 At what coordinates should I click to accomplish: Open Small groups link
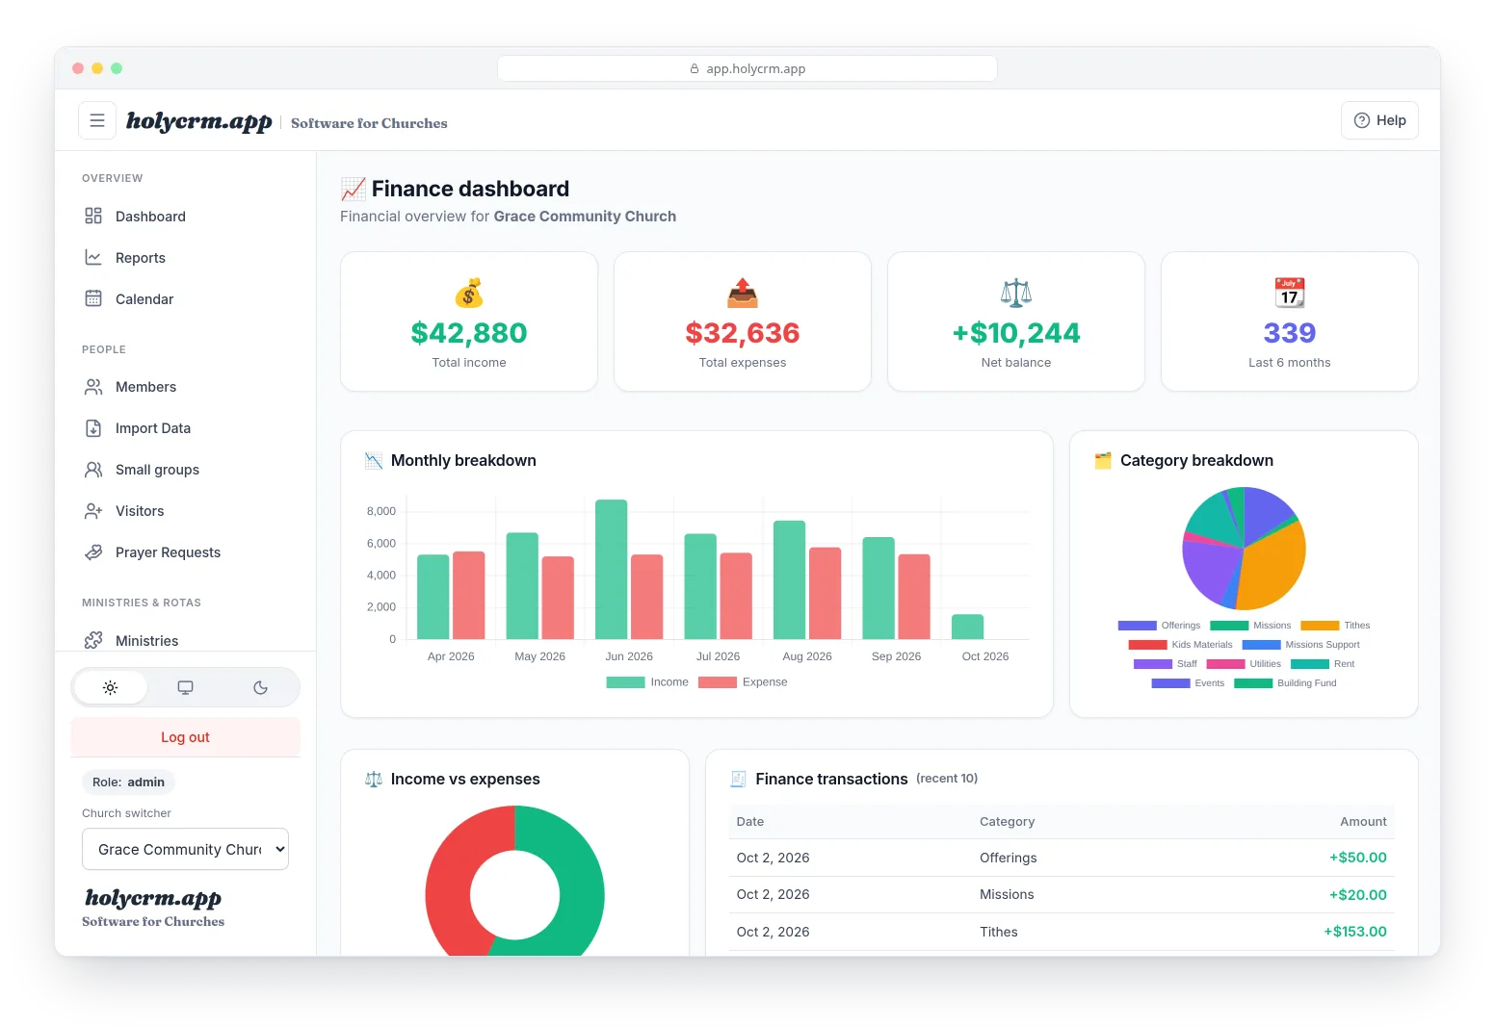tap(186, 469)
